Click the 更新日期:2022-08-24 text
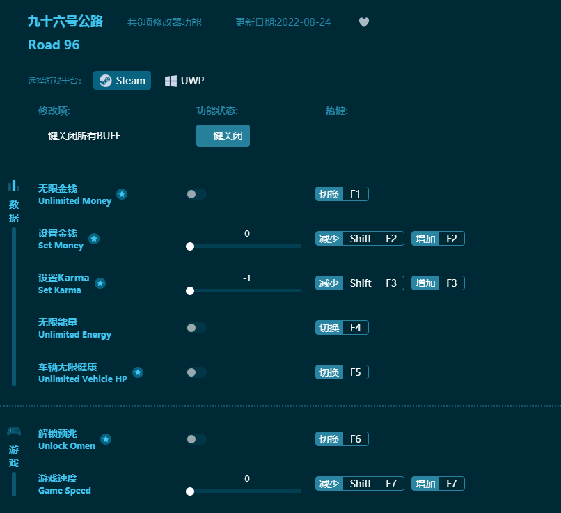This screenshot has height=513, width=561. coord(283,22)
